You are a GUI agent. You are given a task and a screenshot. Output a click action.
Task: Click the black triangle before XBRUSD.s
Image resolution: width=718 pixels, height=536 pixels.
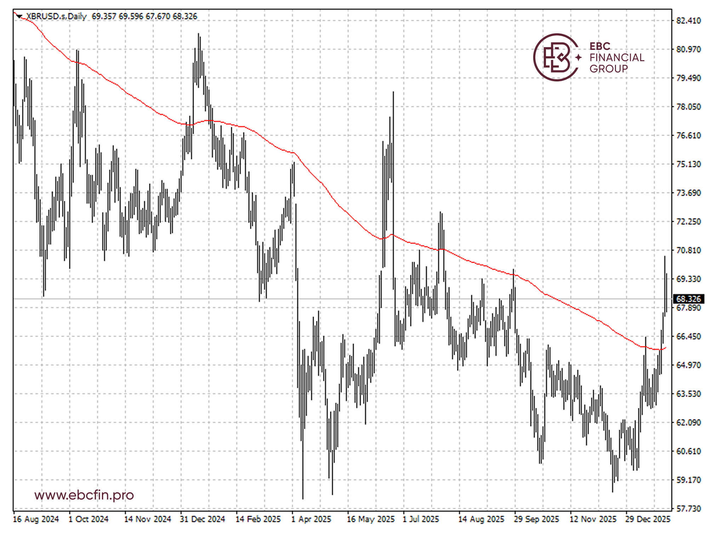tap(19, 17)
